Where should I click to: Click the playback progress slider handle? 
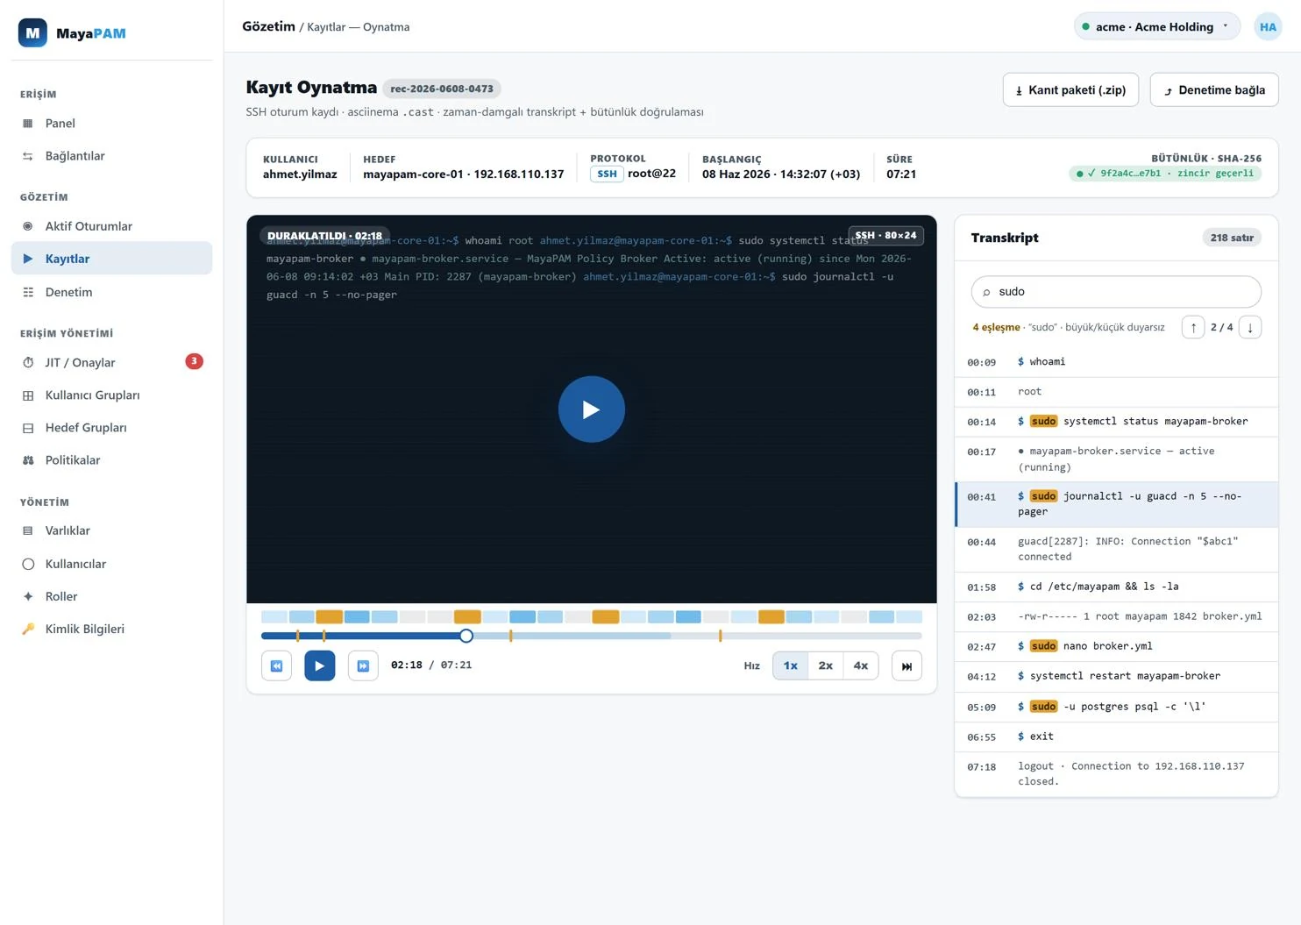click(466, 636)
